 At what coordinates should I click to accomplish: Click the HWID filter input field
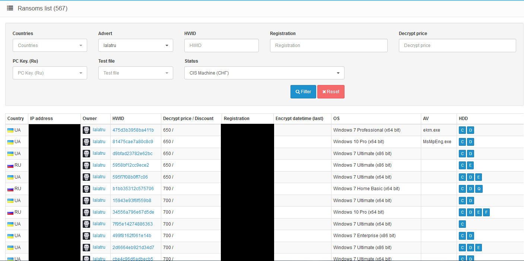point(222,45)
